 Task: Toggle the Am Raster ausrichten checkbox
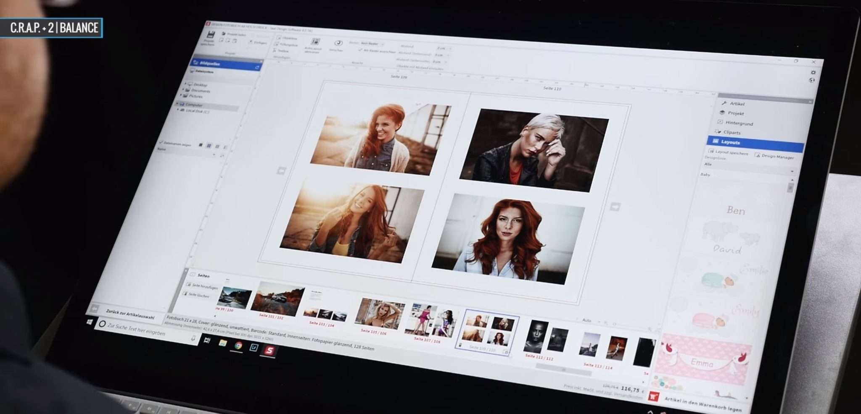point(360,50)
